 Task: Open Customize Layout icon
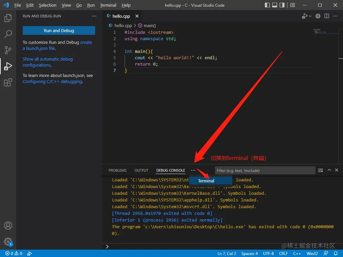point(292,5)
